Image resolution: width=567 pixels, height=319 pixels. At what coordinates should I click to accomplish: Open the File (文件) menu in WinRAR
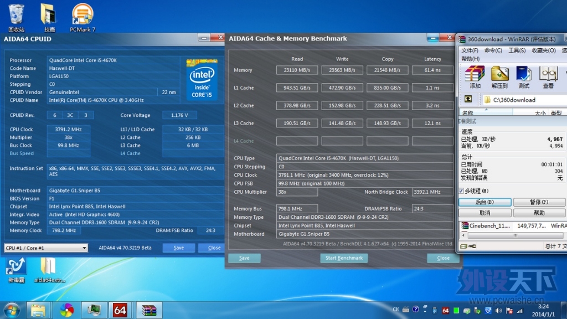coord(470,50)
